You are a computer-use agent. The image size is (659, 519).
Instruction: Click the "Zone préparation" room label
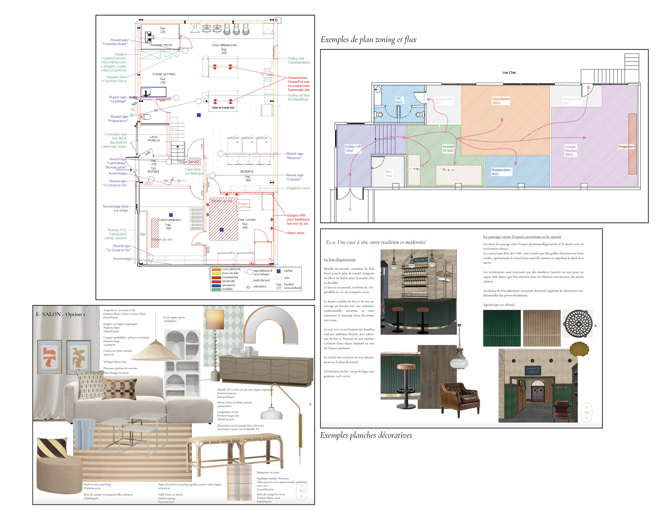224,45
